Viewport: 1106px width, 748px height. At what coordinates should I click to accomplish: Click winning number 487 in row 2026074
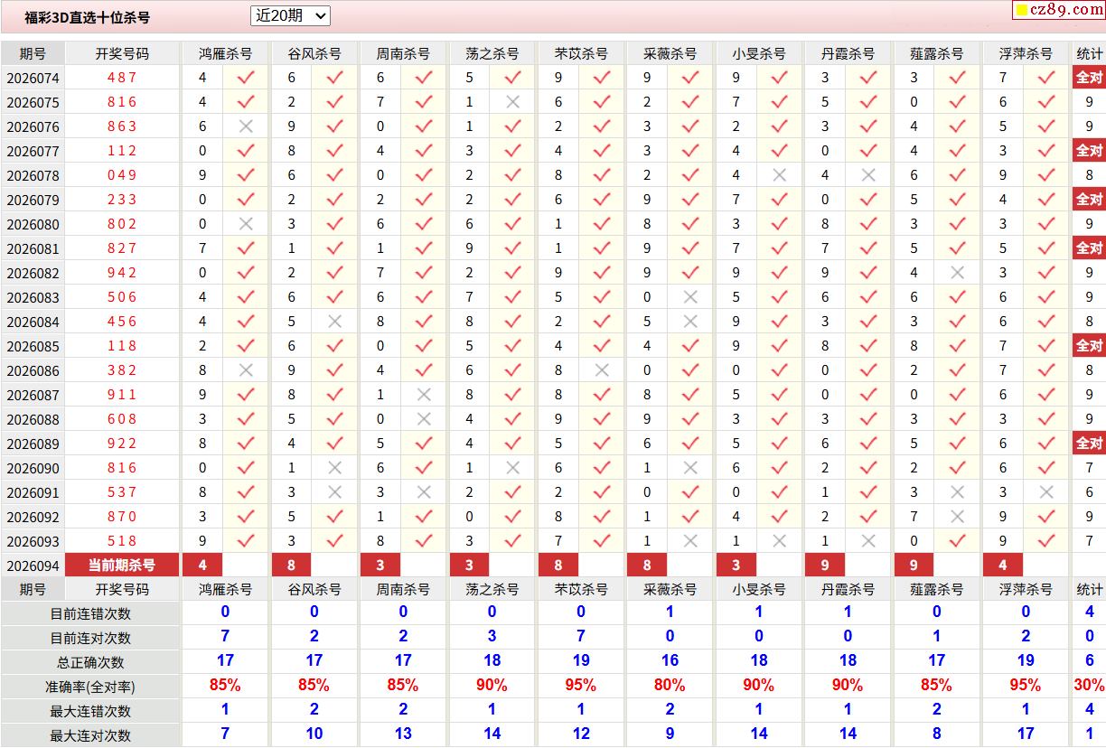[x=122, y=78]
